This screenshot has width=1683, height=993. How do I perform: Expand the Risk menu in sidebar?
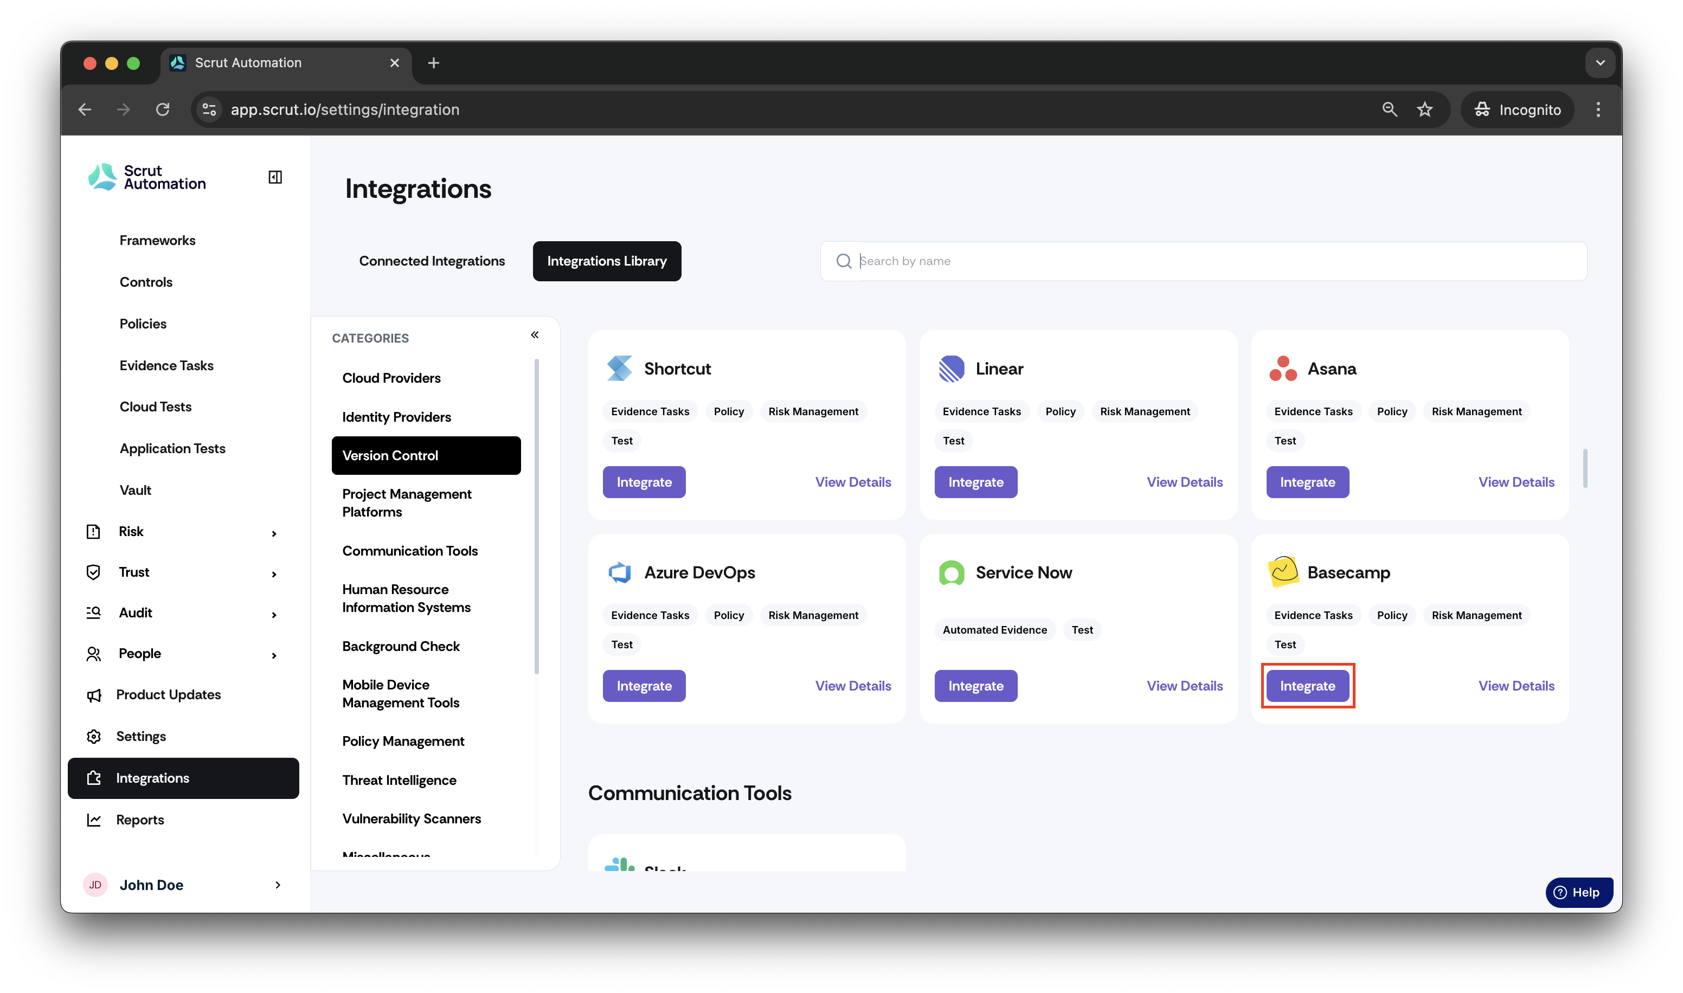274,533
